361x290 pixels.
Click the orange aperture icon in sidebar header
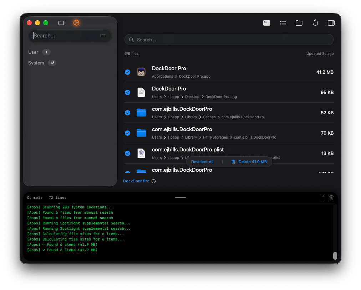pyautogui.click(x=76, y=23)
